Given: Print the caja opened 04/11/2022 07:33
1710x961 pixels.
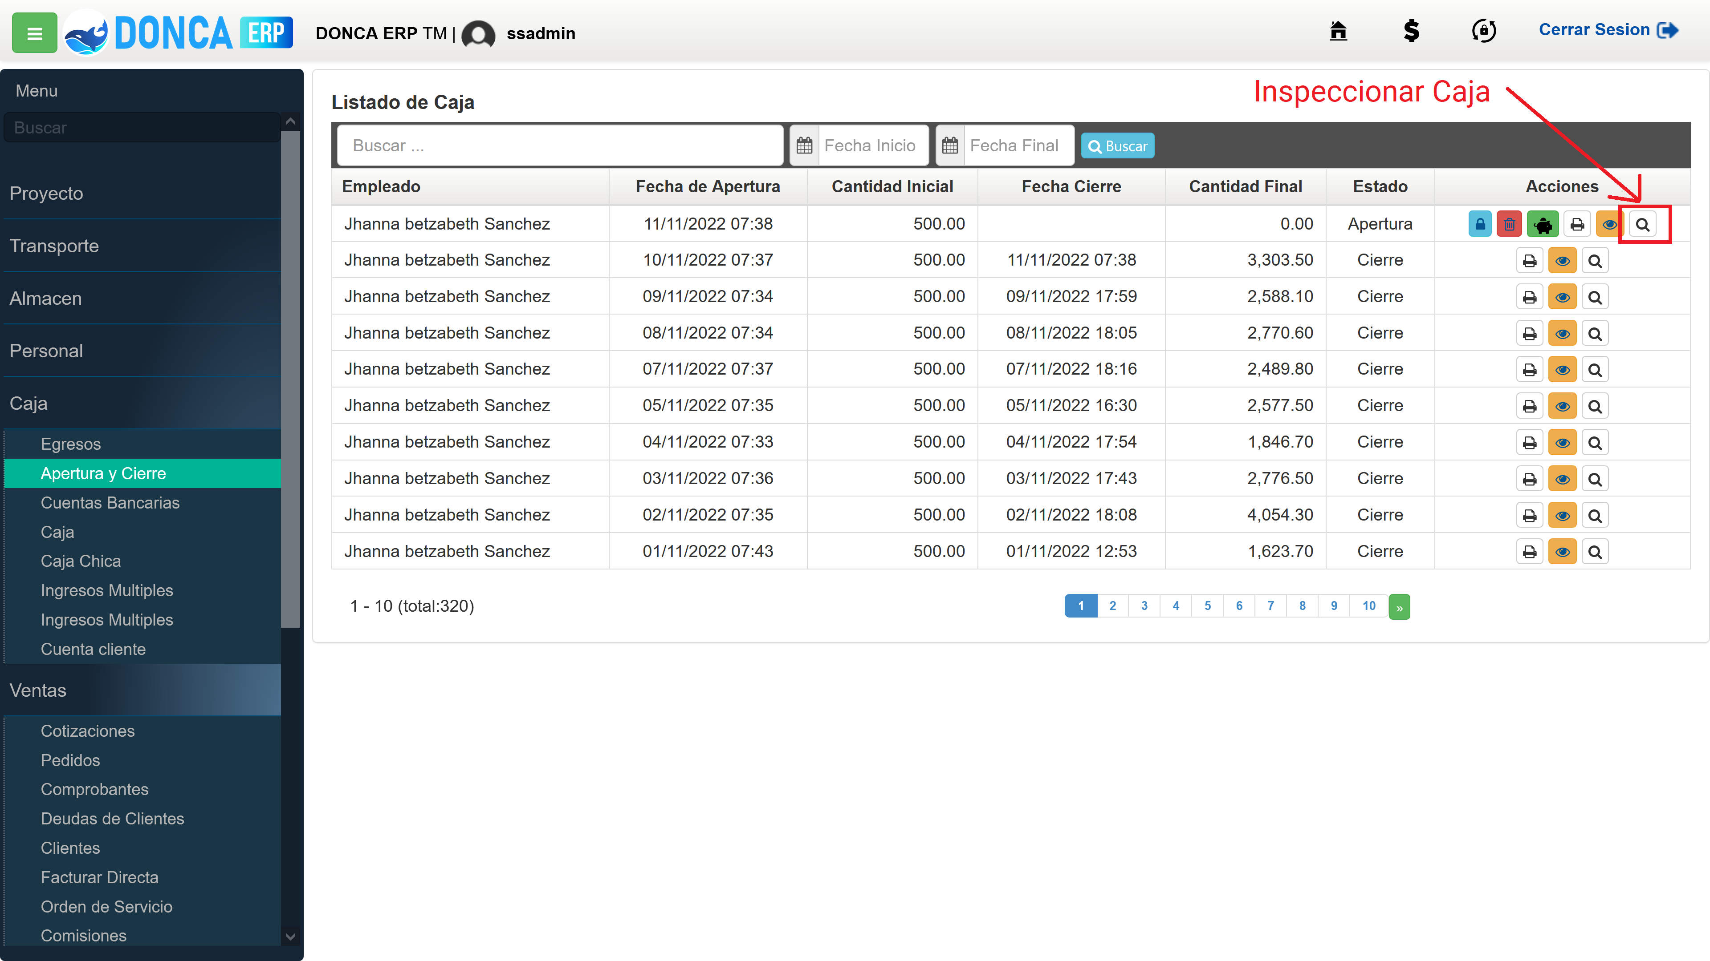Looking at the screenshot, I should click(x=1530, y=442).
